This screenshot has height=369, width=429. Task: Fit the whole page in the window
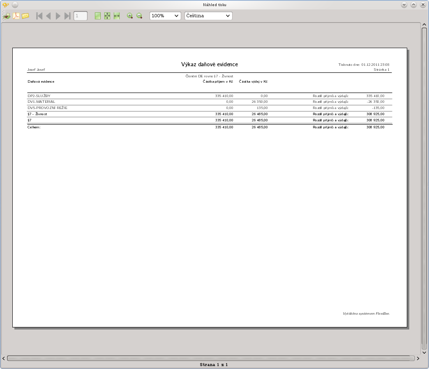[x=107, y=16]
